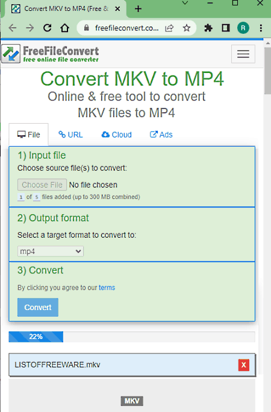The height and width of the screenshot is (412, 271).
Task: Click the '2) Output format' heading
Action: coord(53,218)
